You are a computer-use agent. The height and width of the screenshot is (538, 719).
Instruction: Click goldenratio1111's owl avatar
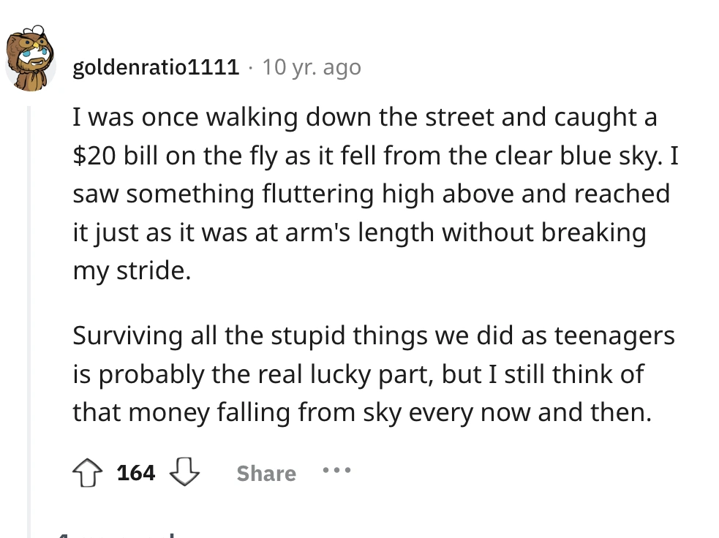[x=31, y=60]
